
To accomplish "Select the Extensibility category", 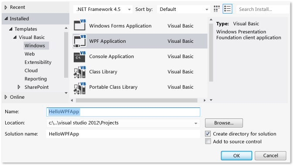I will coord(38,62).
